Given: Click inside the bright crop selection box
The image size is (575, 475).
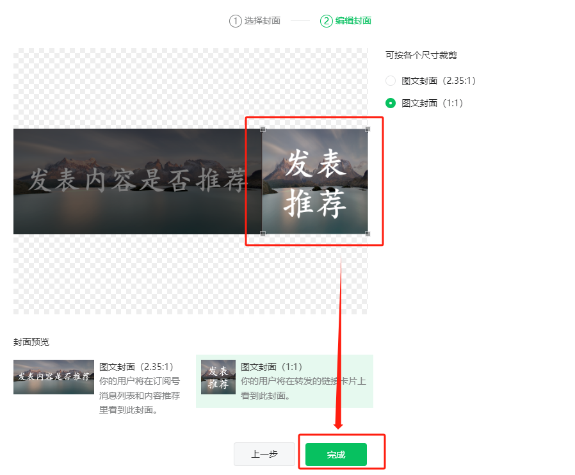Looking at the screenshot, I should pyautogui.click(x=315, y=182).
